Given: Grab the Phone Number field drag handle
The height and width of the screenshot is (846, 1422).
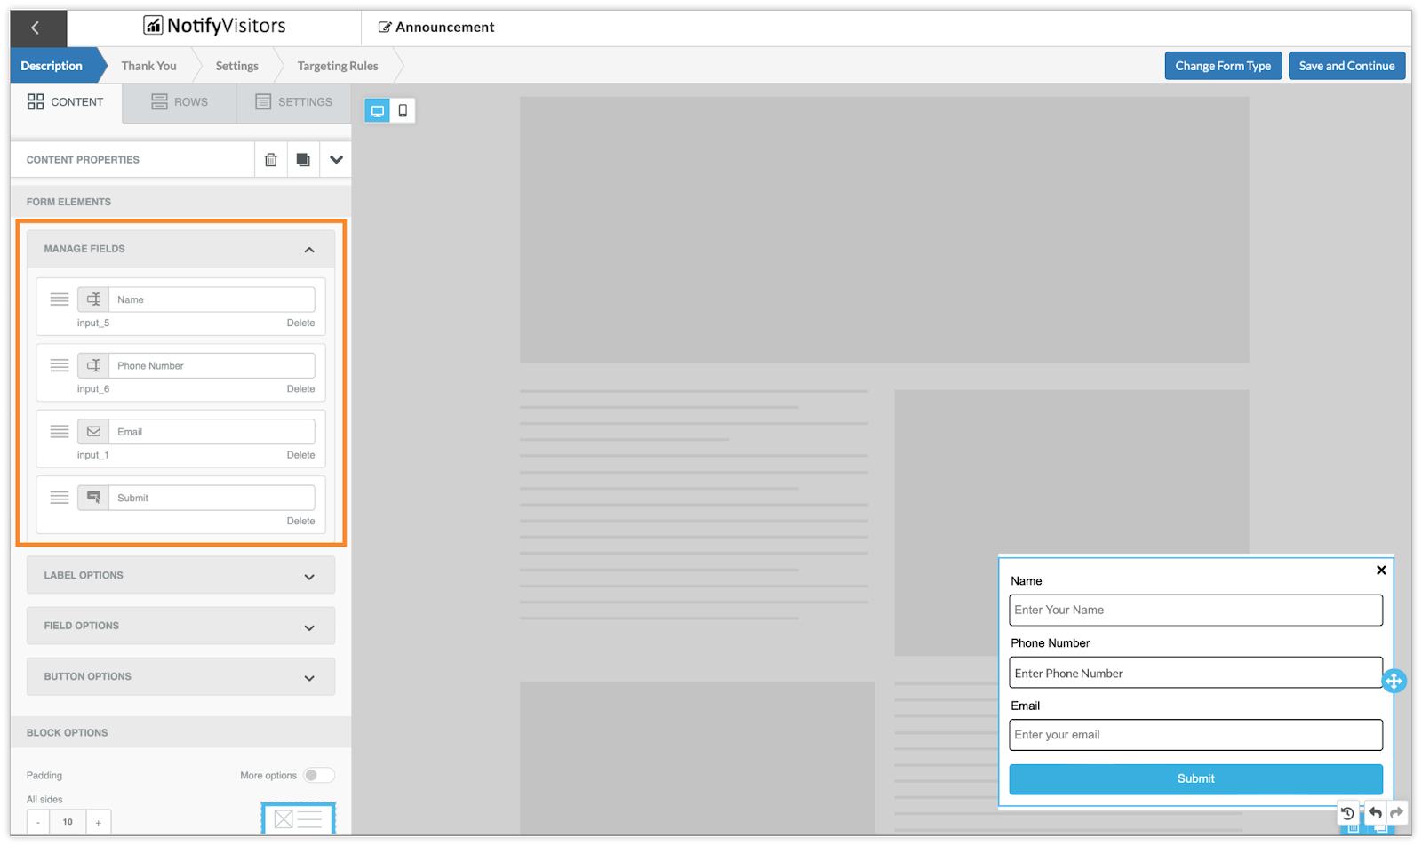Looking at the screenshot, I should pyautogui.click(x=60, y=365).
